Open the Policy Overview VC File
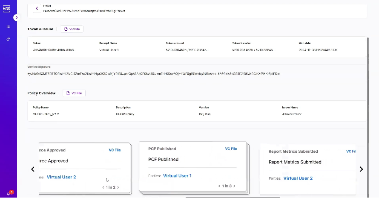Image resolution: width=379 pixels, height=198 pixels. 74,93
